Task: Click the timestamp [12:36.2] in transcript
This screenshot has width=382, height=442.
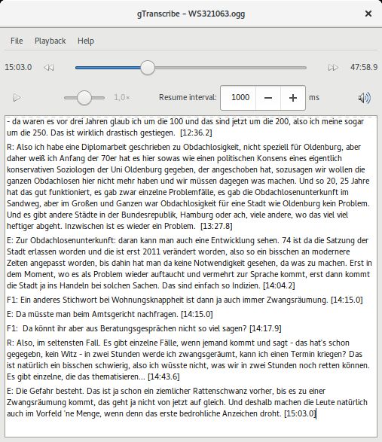Action: click(x=196, y=133)
